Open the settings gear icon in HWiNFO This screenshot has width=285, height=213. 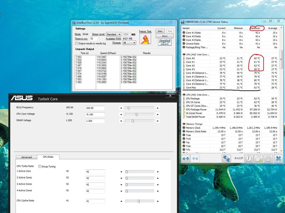[268, 158]
